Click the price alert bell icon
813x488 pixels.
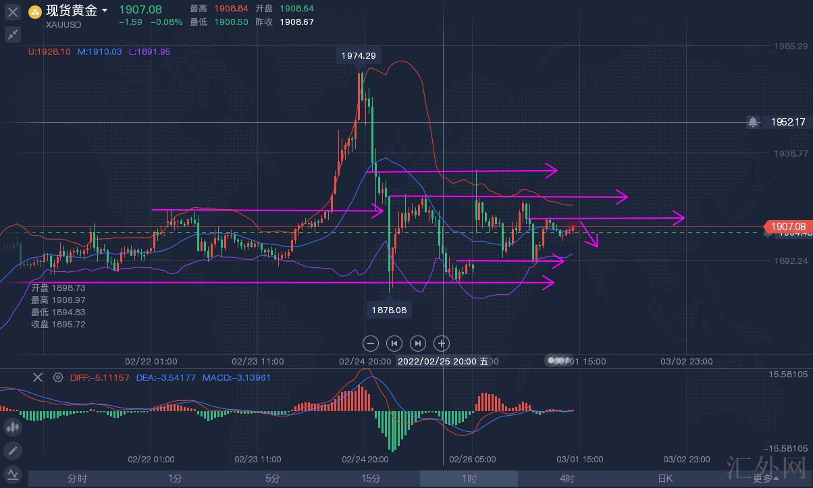[x=753, y=122]
